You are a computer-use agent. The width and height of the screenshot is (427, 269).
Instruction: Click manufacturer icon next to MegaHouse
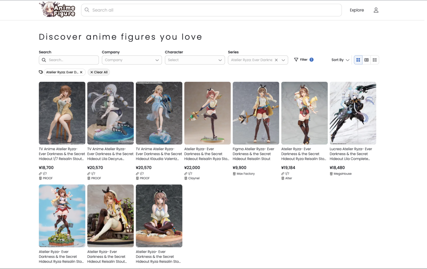331,174
